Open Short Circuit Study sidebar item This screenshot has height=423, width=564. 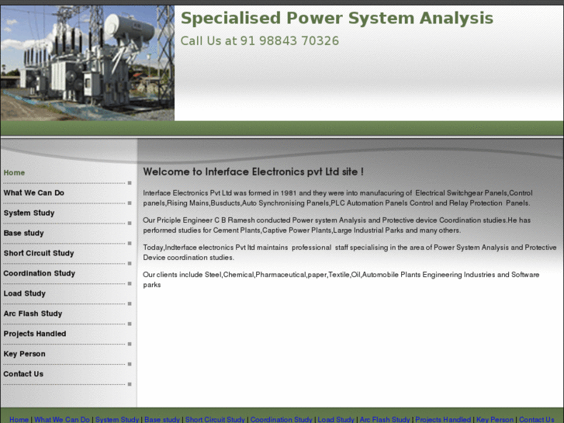(x=39, y=253)
